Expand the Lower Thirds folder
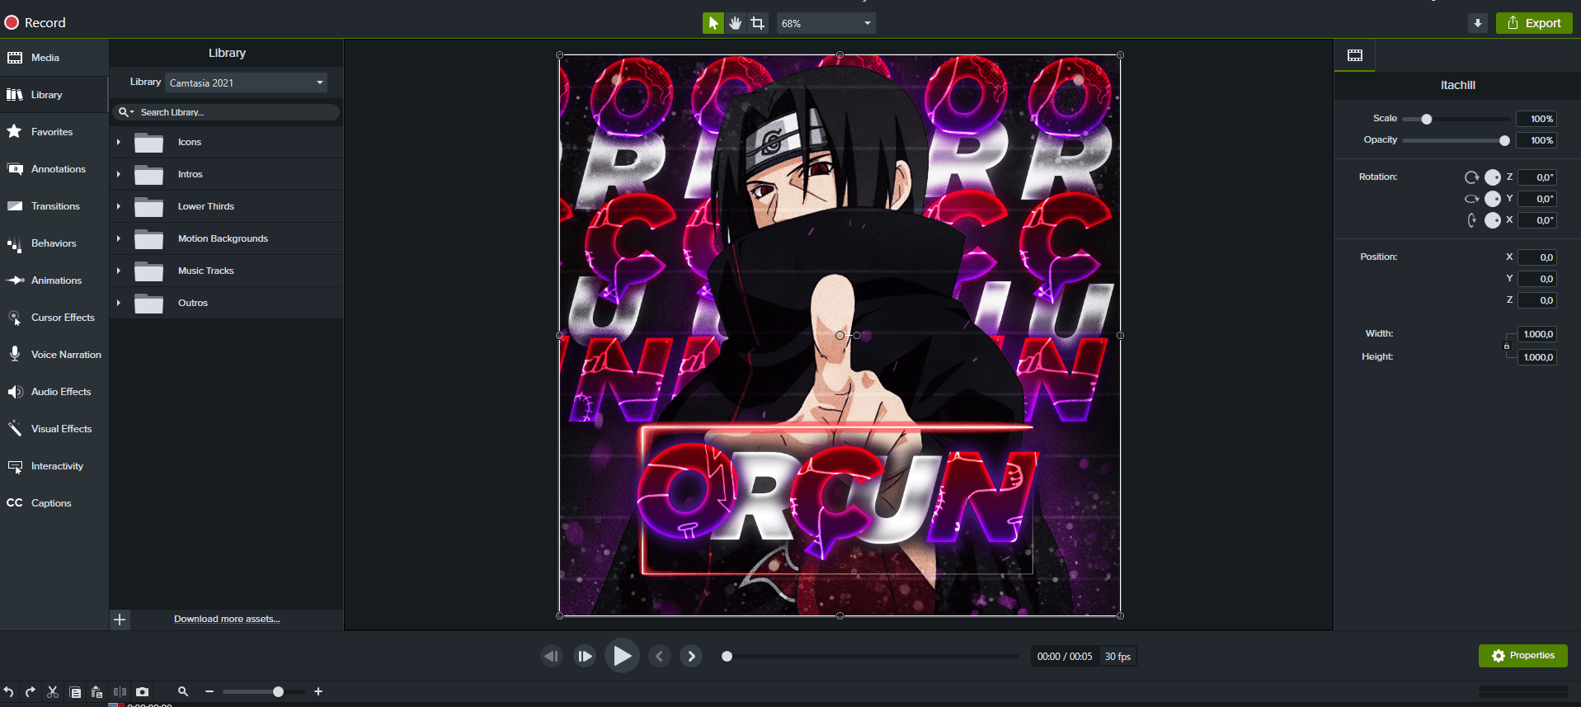 [119, 207]
